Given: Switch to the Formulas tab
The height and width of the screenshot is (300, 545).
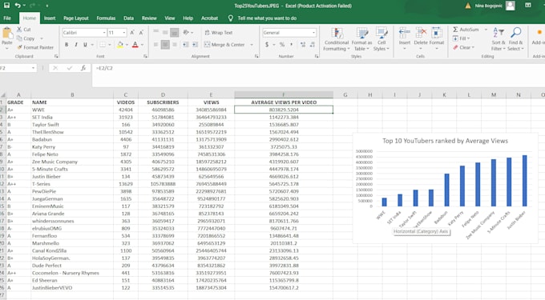Looking at the screenshot, I should [x=106, y=18].
